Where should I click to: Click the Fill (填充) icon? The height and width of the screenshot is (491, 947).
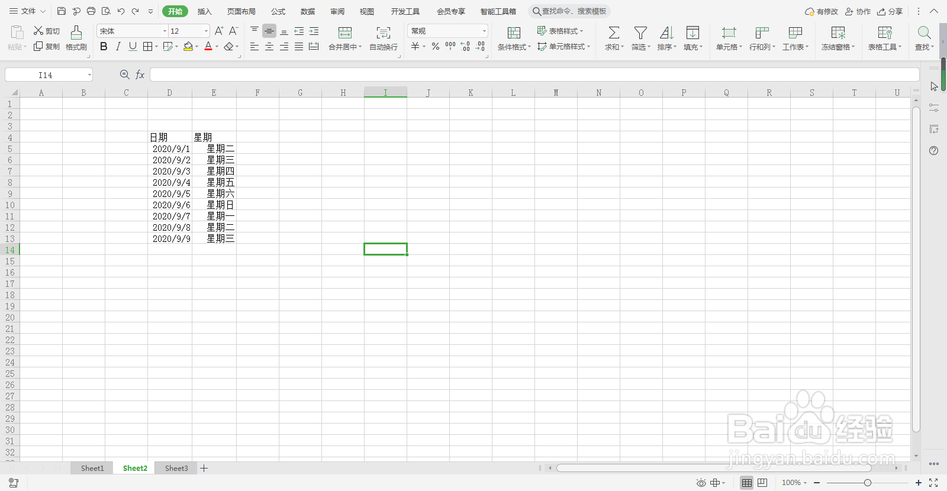click(692, 33)
